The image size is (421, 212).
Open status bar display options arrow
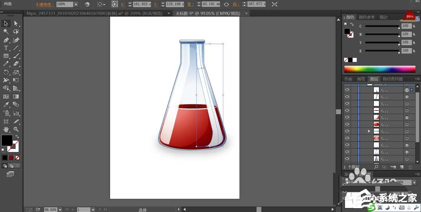[179, 209]
